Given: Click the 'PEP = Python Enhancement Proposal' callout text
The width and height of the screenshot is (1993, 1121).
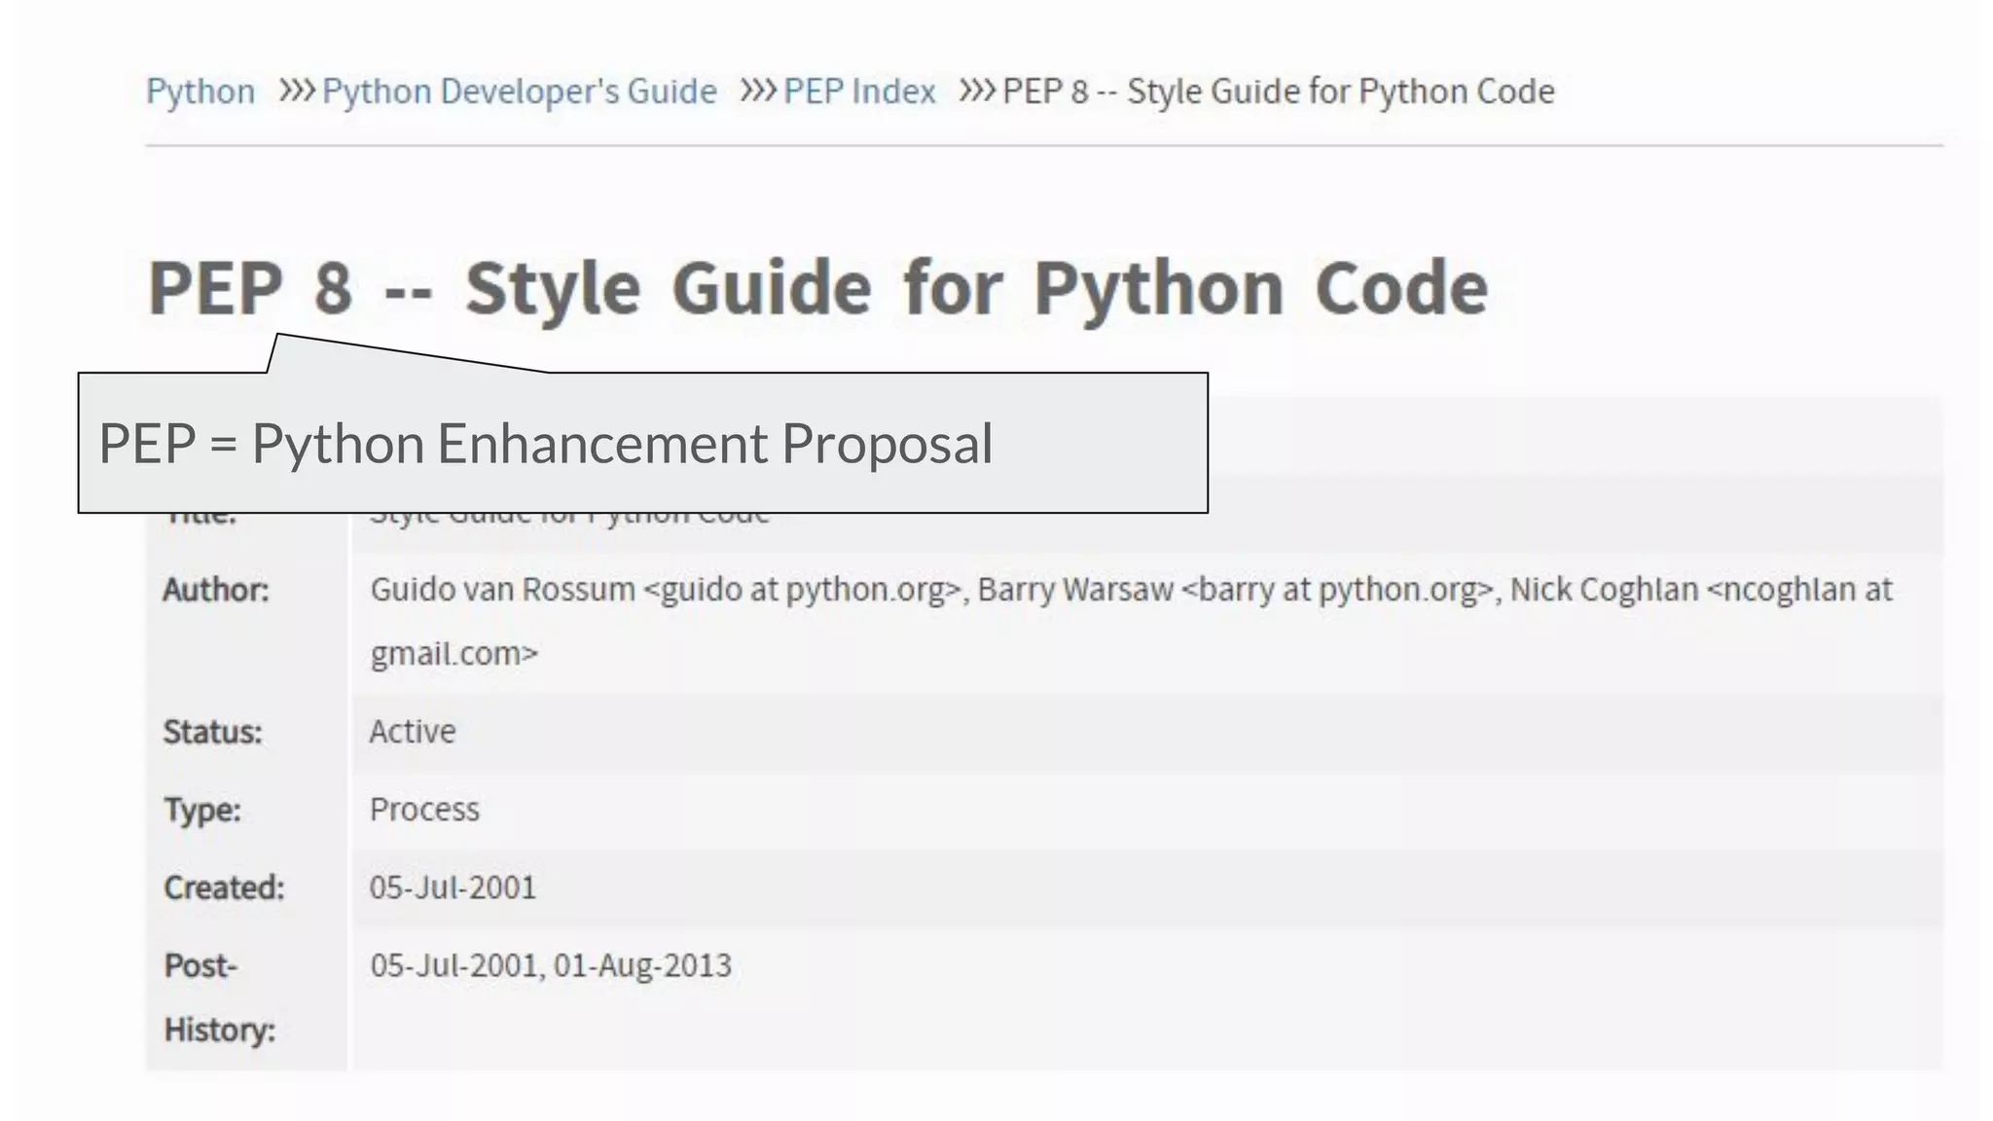Looking at the screenshot, I should click(x=546, y=444).
